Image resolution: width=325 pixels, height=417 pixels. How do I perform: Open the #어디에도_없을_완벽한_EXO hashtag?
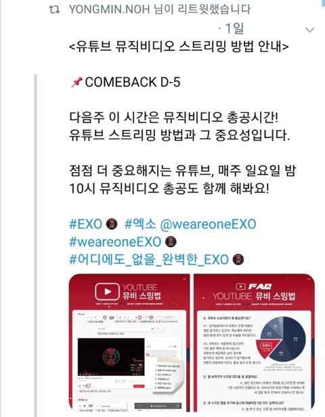pos(149,259)
